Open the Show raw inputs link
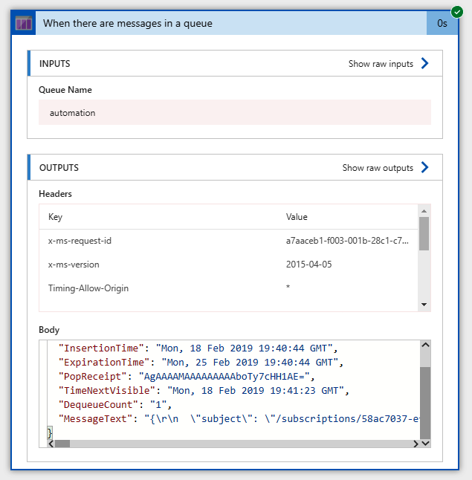472x480 pixels. pos(381,64)
